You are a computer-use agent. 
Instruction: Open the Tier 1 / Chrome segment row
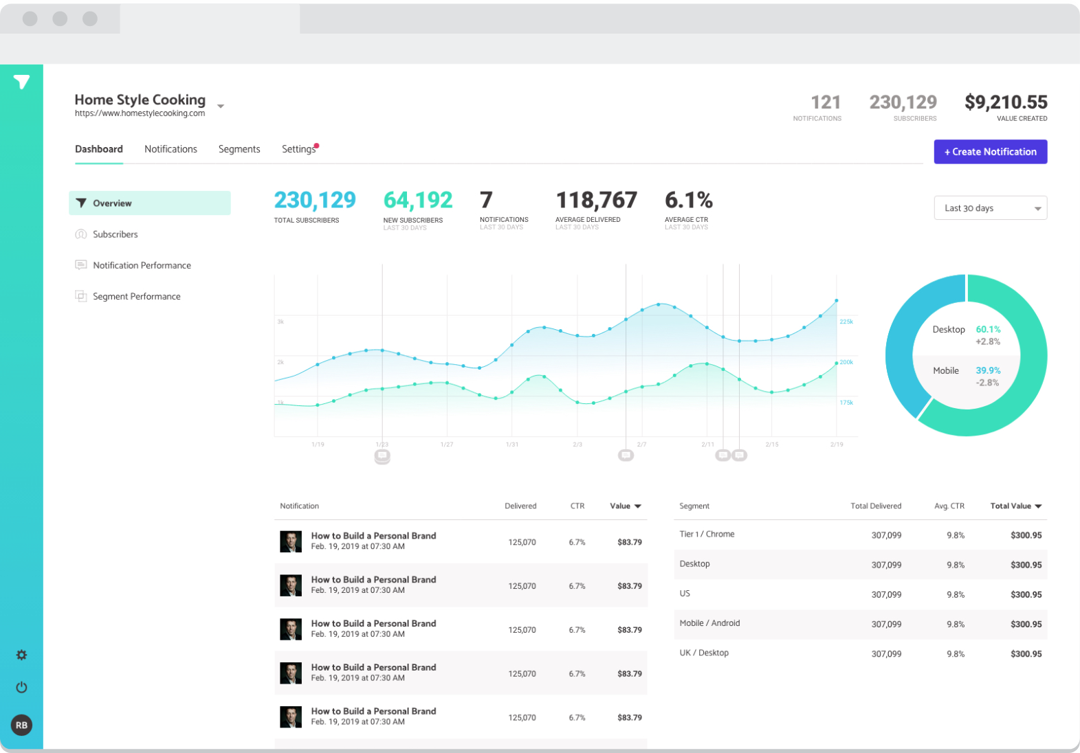pyautogui.click(x=707, y=535)
